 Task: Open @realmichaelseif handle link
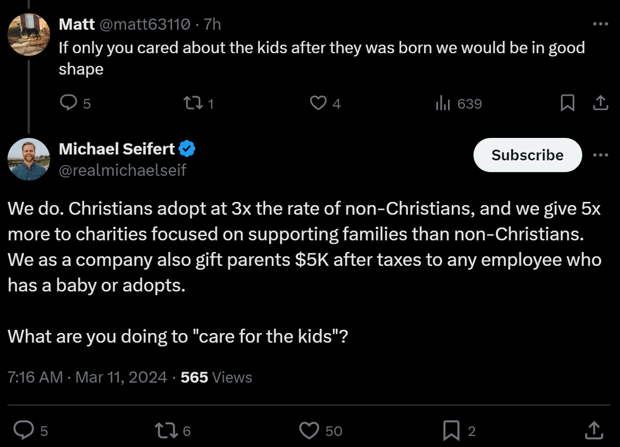122,170
